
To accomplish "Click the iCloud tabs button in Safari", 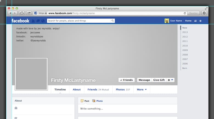I will coord(22,13).
